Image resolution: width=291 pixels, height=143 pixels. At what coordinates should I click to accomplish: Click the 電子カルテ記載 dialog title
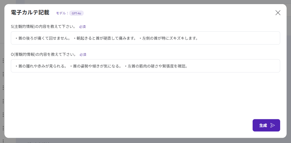coord(30,13)
